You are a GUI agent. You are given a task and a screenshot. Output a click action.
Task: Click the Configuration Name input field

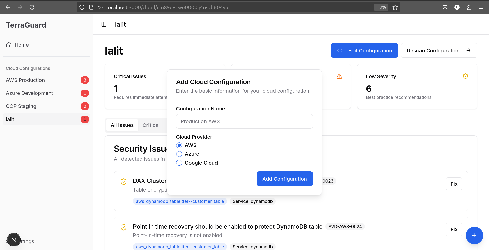pyautogui.click(x=244, y=121)
